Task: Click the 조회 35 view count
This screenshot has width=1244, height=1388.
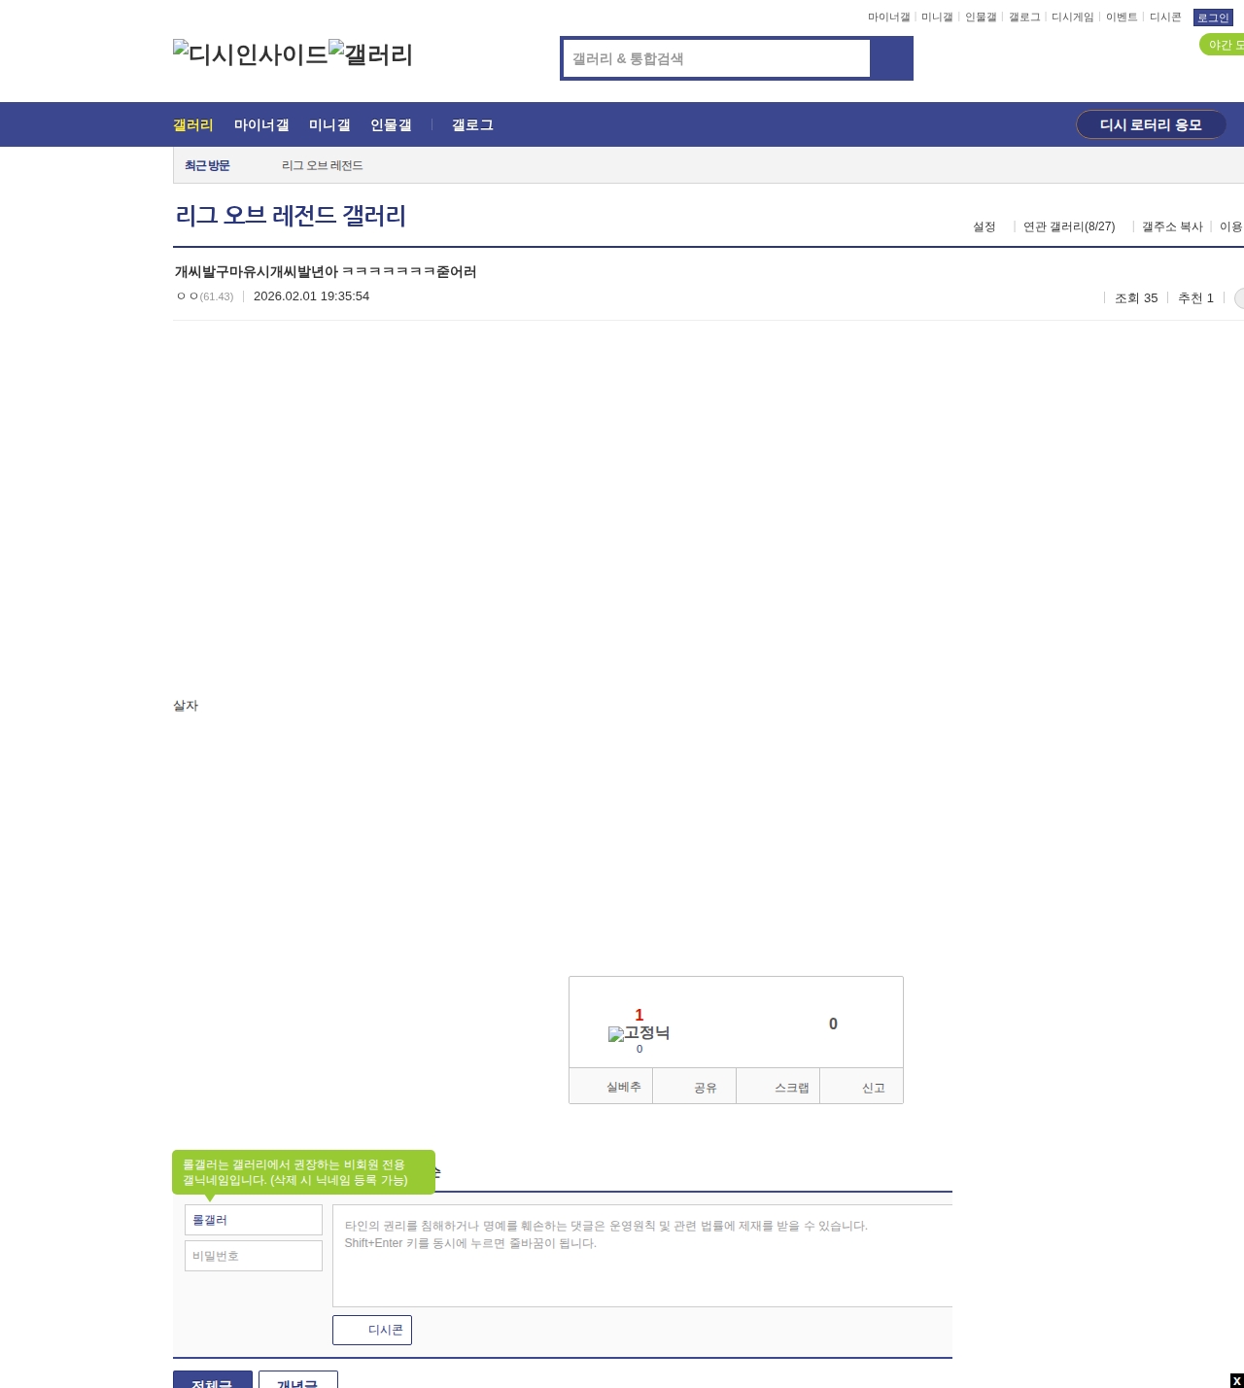Action: pyautogui.click(x=1136, y=298)
